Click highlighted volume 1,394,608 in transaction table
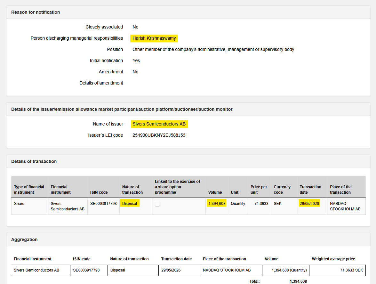This screenshot has height=284, width=376. (217, 203)
